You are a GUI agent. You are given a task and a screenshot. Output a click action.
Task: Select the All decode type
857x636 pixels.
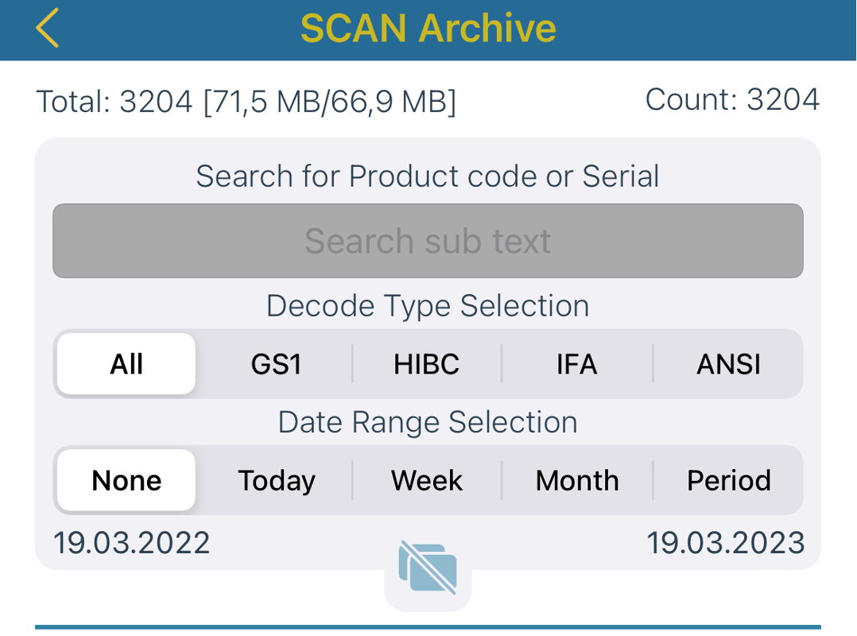pyautogui.click(x=126, y=364)
